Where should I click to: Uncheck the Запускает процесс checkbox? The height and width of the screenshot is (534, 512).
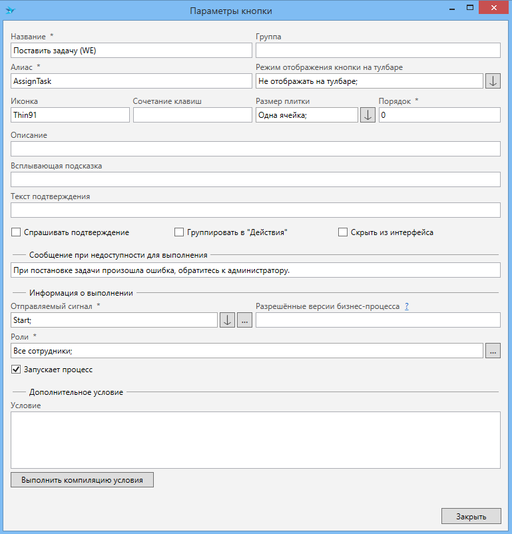[17, 369]
